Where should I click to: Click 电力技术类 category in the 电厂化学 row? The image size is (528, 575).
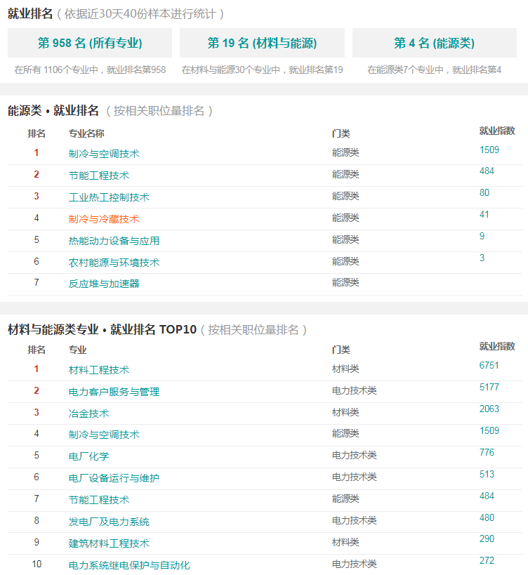(x=354, y=455)
